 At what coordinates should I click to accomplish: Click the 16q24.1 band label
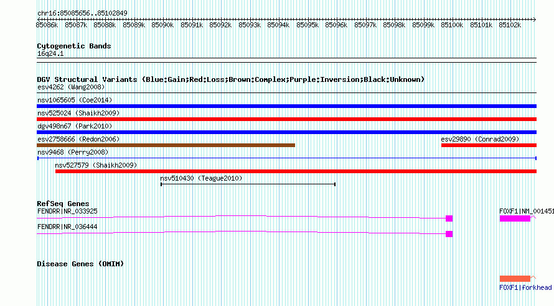50,53
